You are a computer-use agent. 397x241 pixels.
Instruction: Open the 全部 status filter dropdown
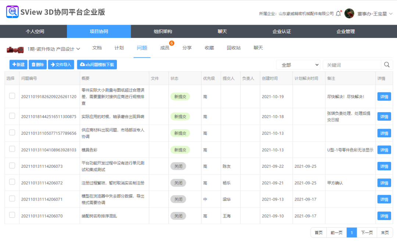298,64
